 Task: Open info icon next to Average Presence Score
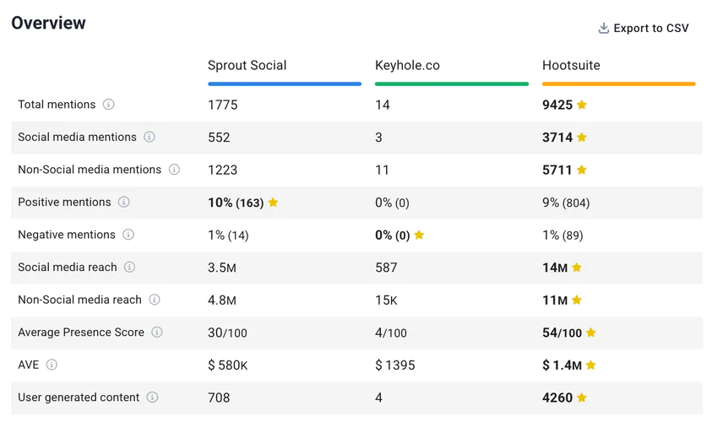(x=157, y=333)
